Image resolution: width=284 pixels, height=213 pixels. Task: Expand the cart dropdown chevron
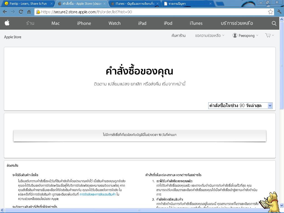(273, 35)
